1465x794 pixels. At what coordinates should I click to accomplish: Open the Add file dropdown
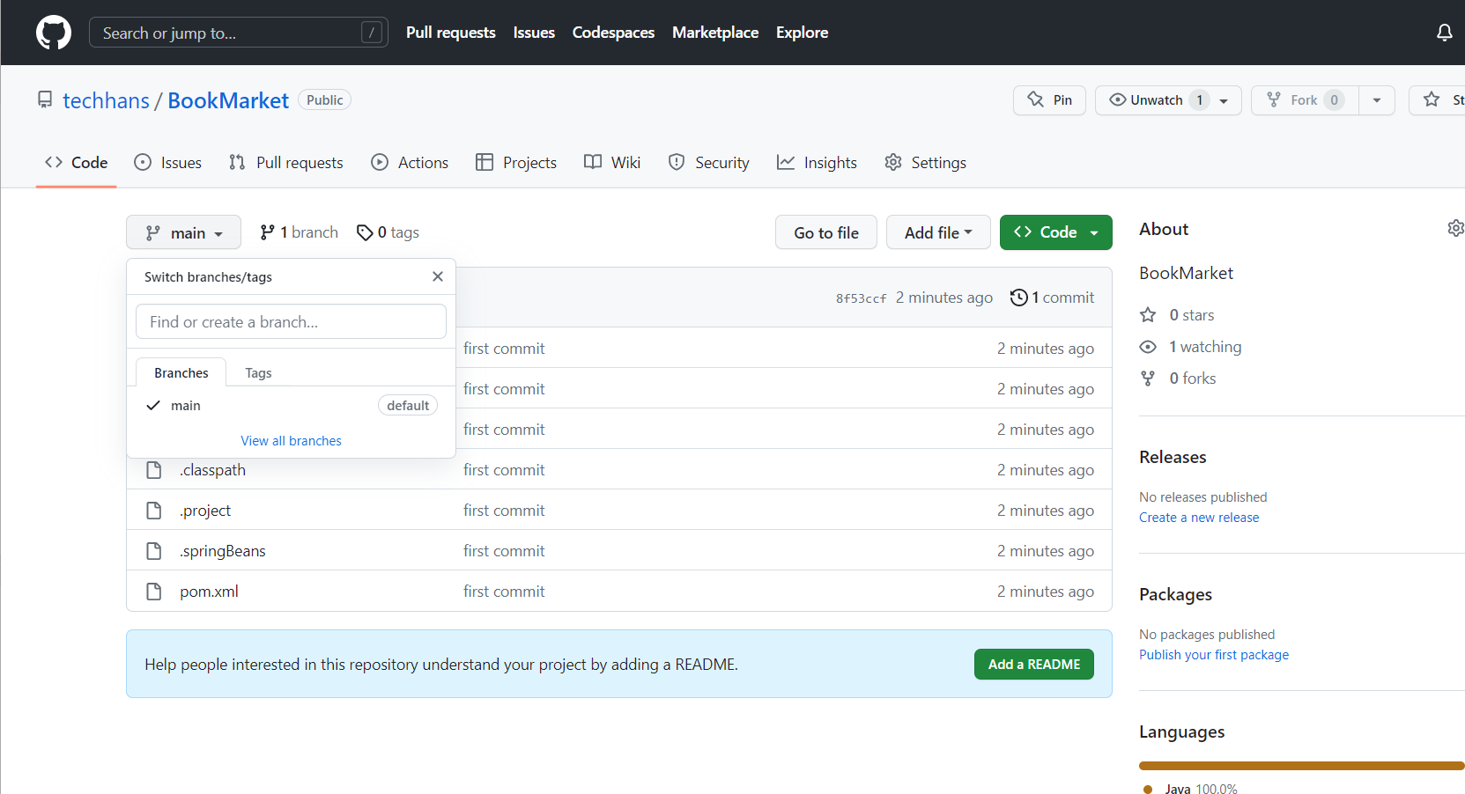(938, 232)
